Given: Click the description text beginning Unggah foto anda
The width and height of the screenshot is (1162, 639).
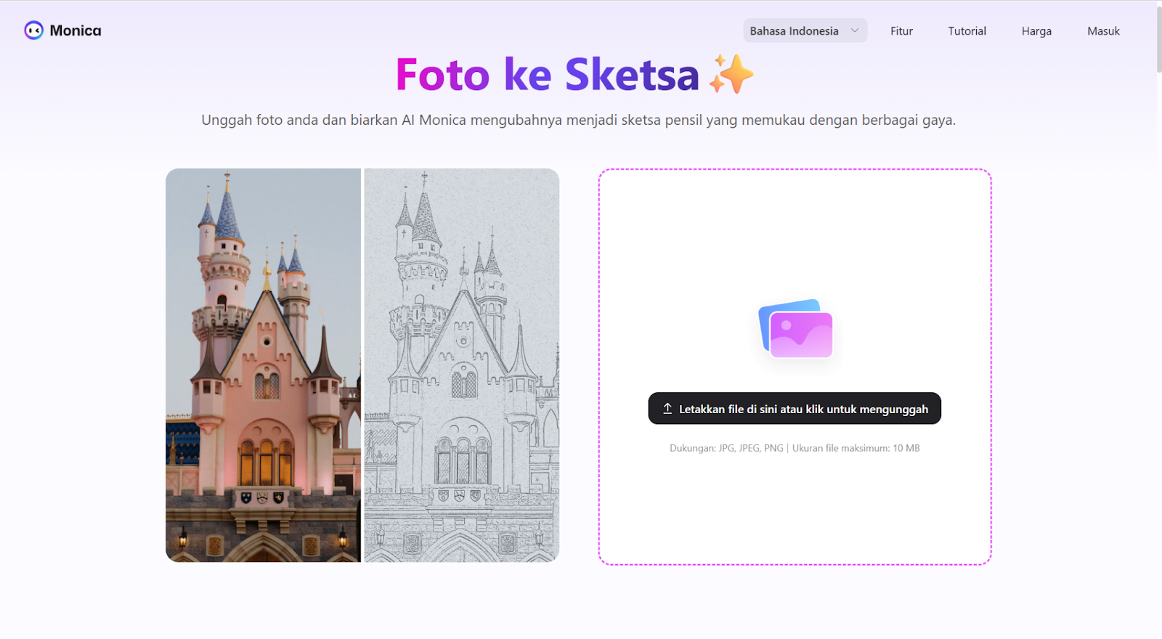Looking at the screenshot, I should click(578, 120).
